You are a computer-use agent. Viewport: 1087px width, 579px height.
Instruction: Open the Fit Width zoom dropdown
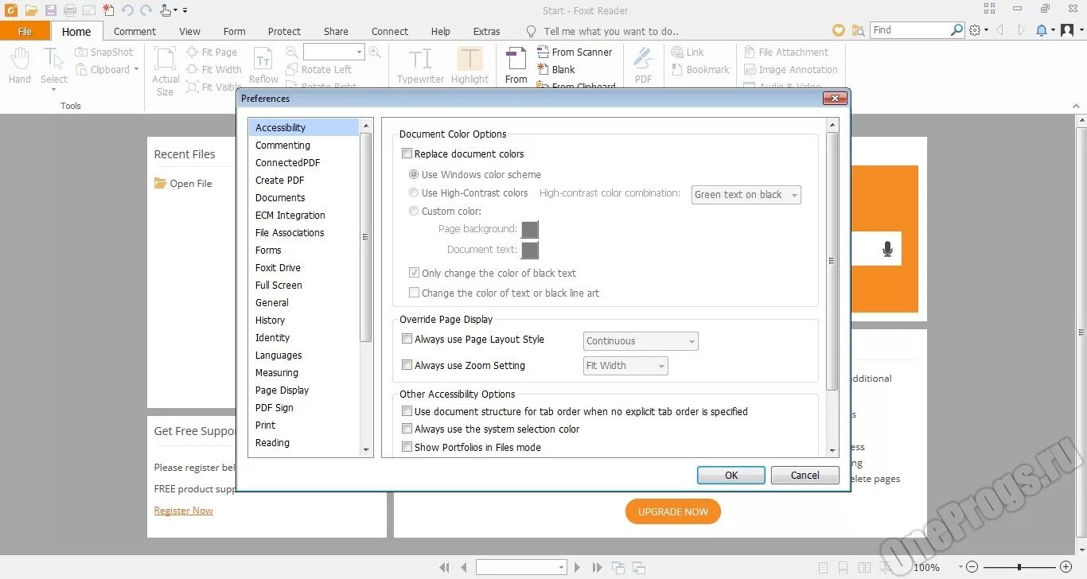click(x=625, y=366)
